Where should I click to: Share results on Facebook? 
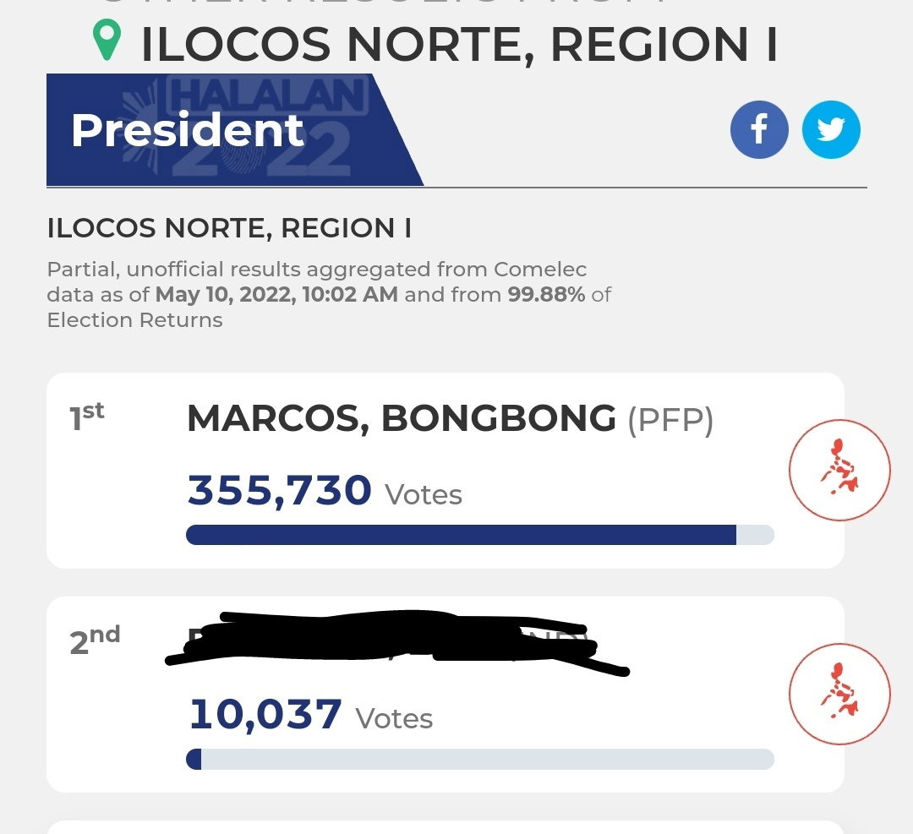759,129
